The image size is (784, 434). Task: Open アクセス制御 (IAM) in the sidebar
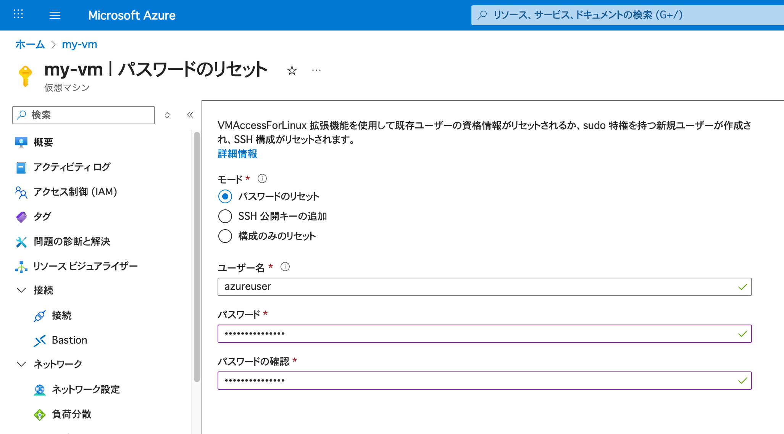click(x=75, y=192)
